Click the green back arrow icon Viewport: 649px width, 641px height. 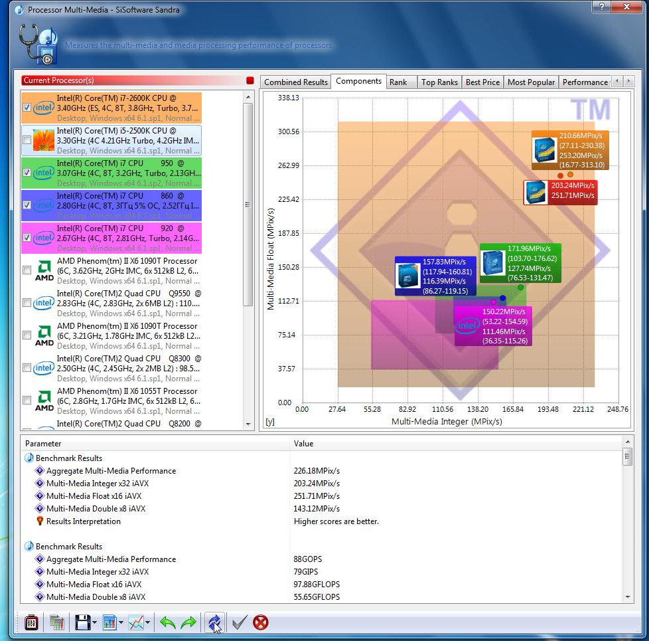coord(168,622)
